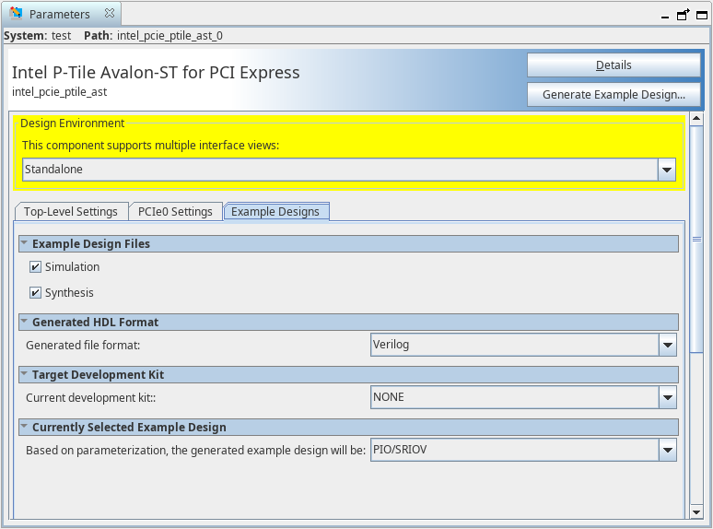
Task: Collapse the Target Development Kit section
Action: click(x=24, y=374)
